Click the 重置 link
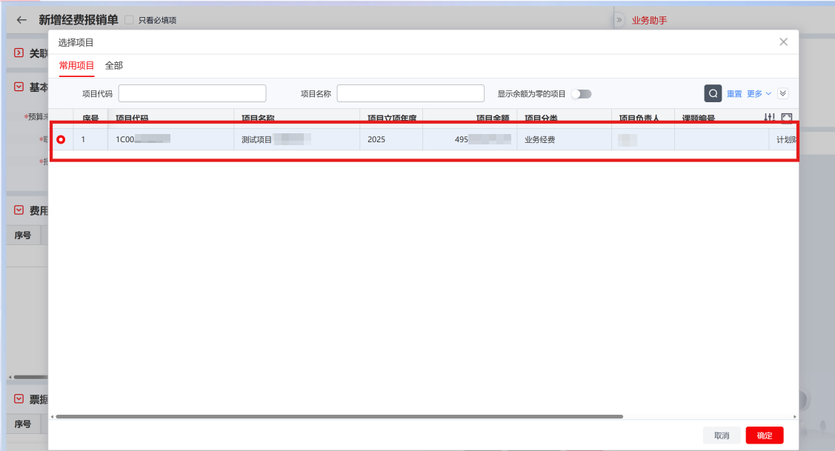Screen dimensions: 835x451 click(734, 94)
